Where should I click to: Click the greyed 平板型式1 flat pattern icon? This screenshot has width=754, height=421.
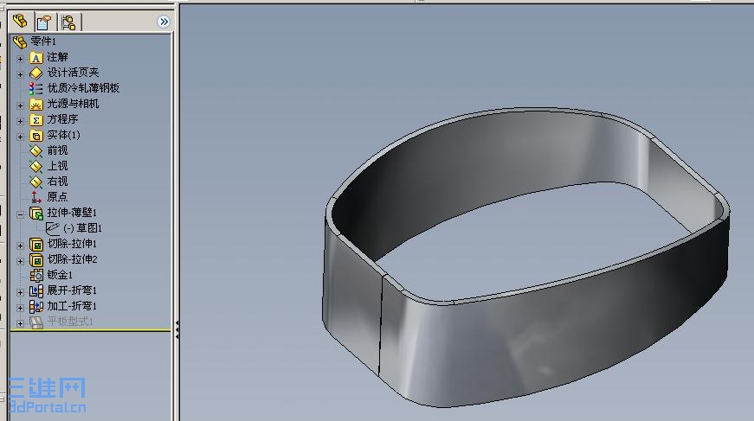(36, 322)
